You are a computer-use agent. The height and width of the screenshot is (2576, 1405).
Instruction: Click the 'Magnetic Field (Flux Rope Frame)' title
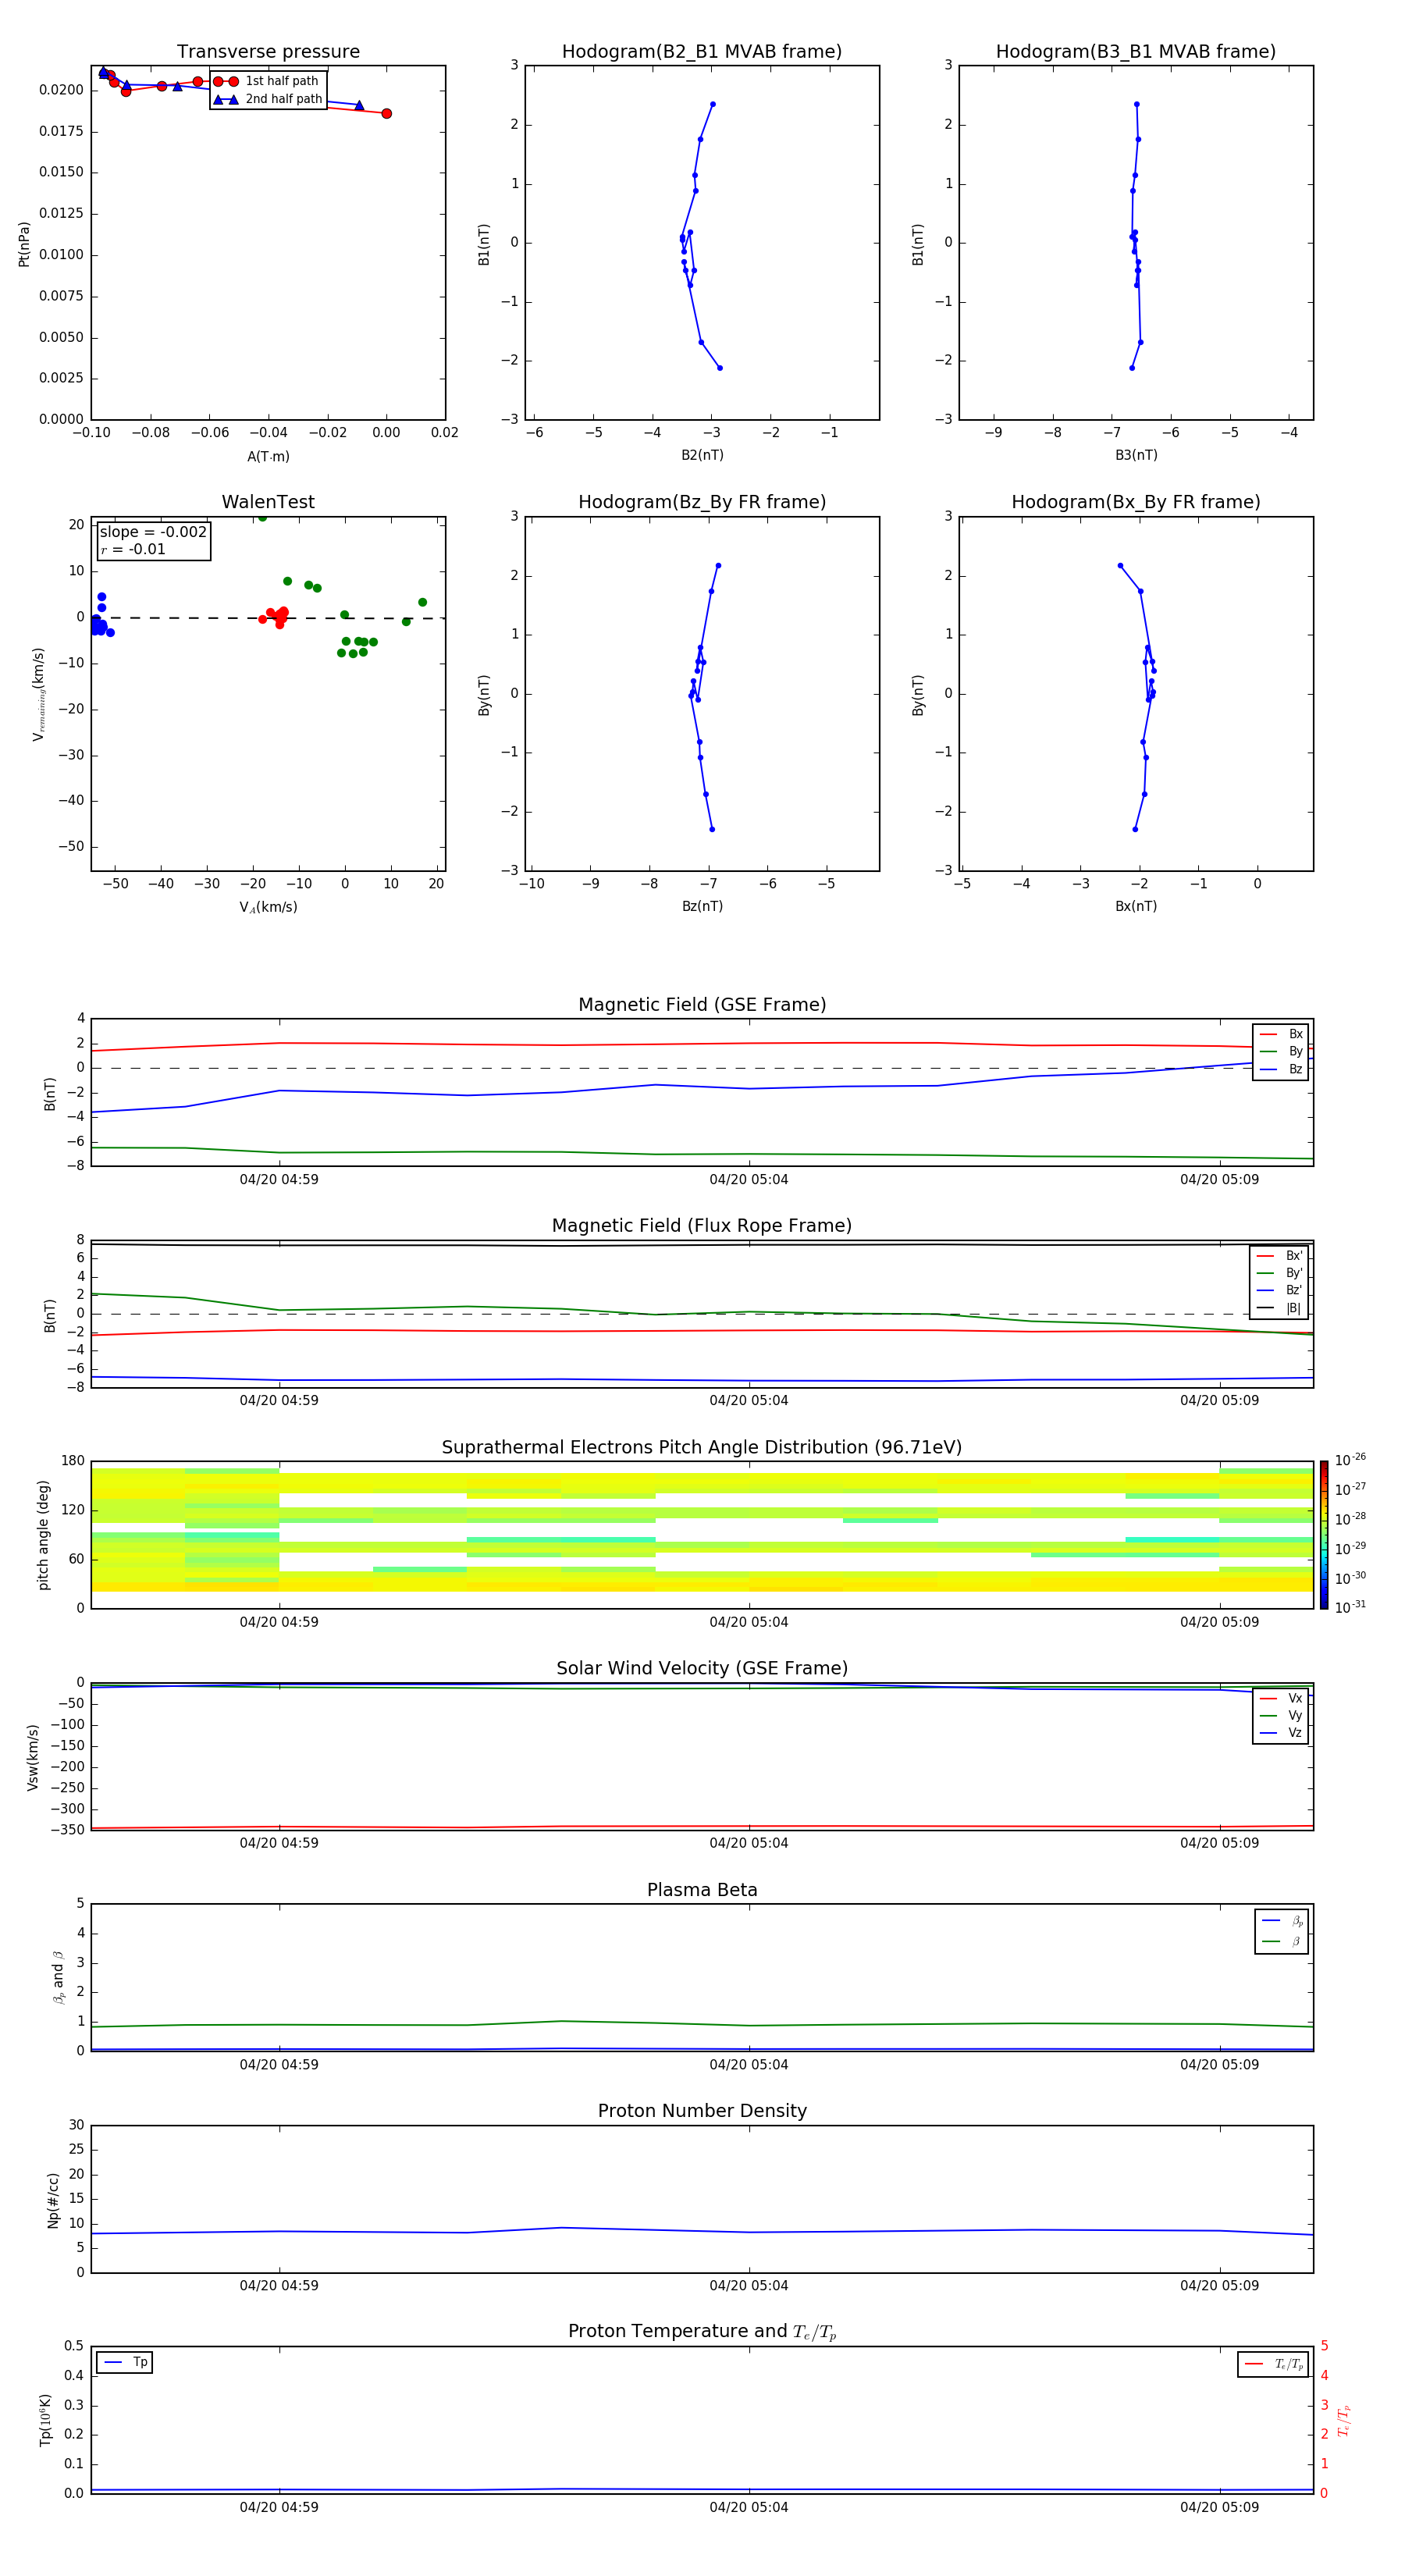pyautogui.click(x=702, y=1226)
